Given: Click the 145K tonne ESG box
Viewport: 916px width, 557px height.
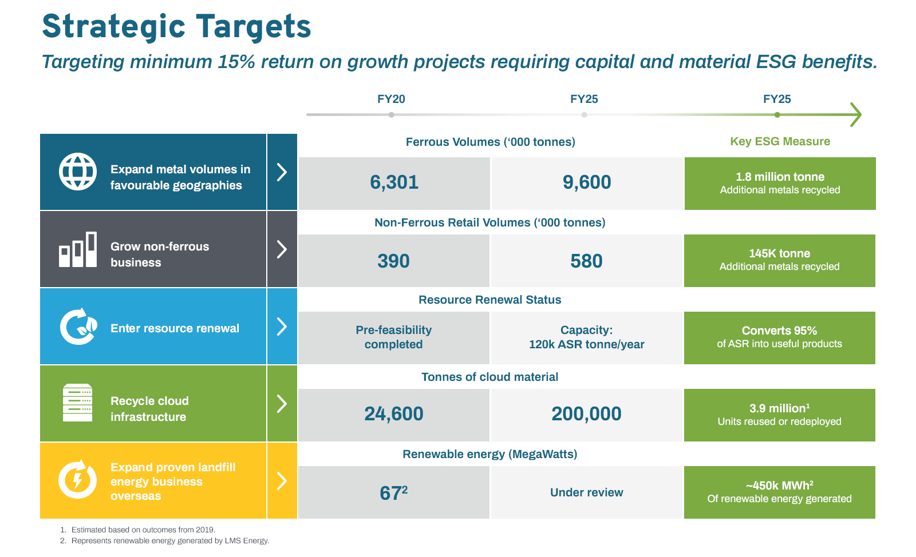Looking at the screenshot, I should pos(780,261).
